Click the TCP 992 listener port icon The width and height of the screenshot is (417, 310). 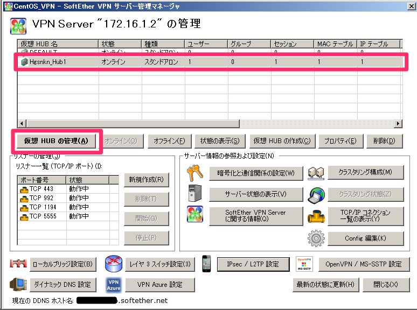24,199
